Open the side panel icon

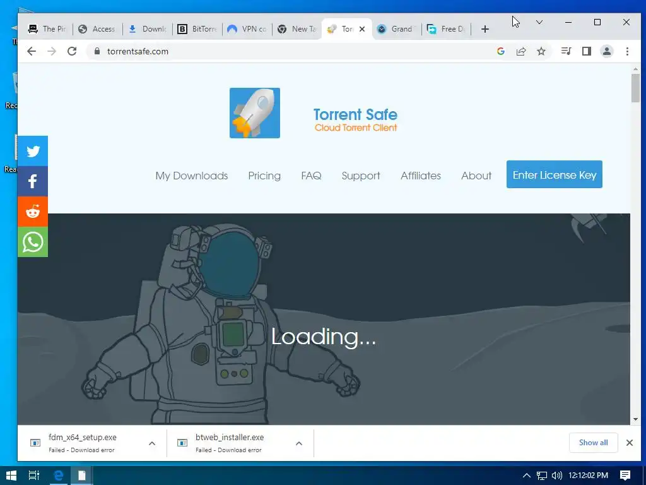tap(586, 51)
